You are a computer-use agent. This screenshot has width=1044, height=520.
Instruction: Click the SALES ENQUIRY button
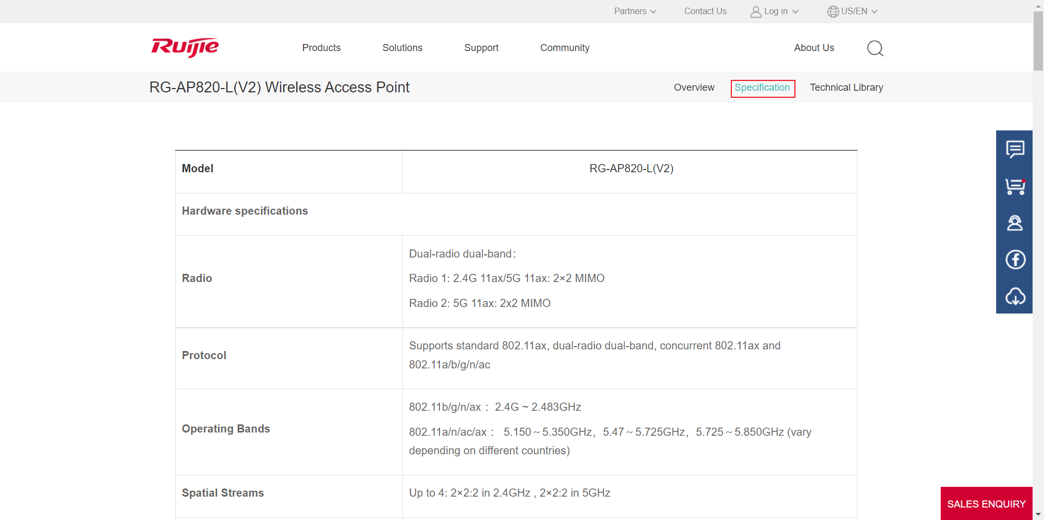tap(986, 504)
